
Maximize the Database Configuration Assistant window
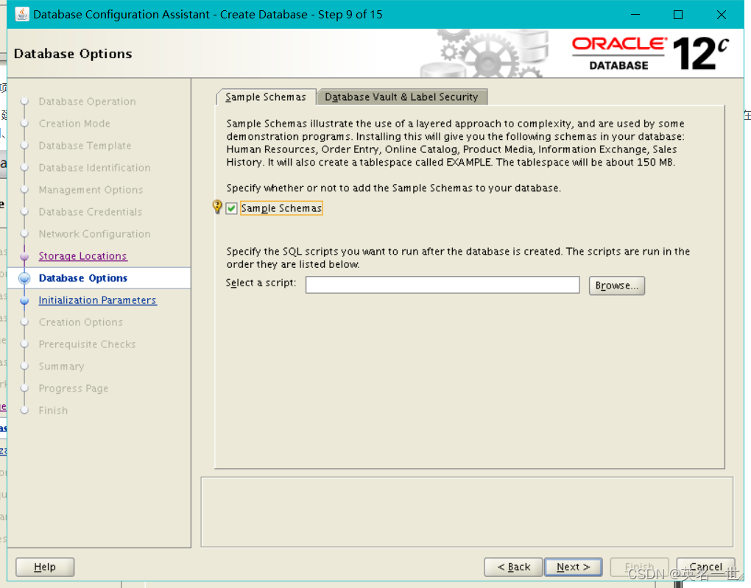(678, 15)
